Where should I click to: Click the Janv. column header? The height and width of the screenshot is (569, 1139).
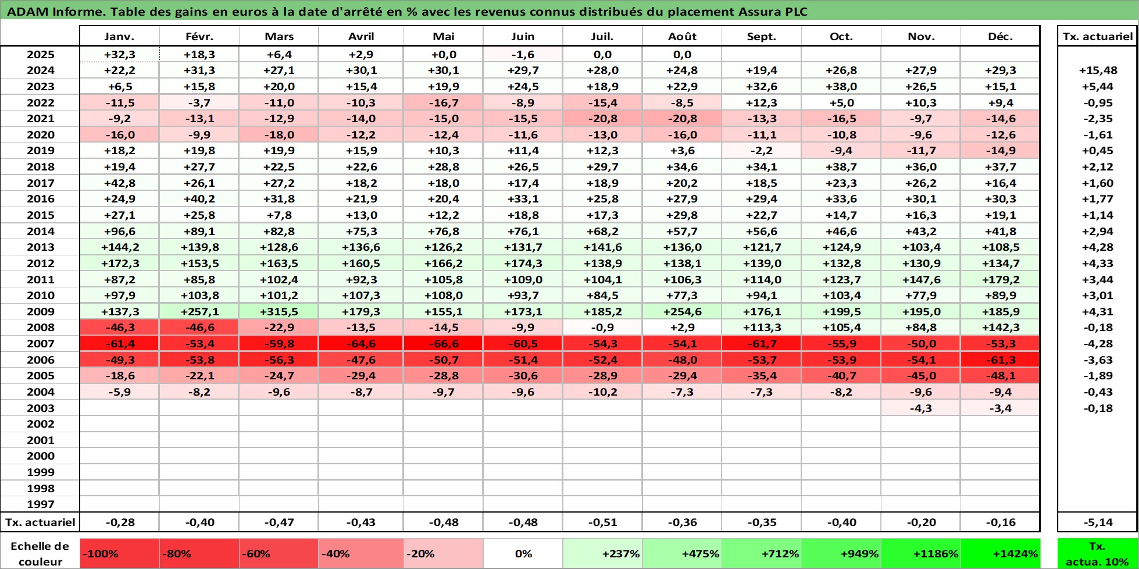click(x=119, y=36)
